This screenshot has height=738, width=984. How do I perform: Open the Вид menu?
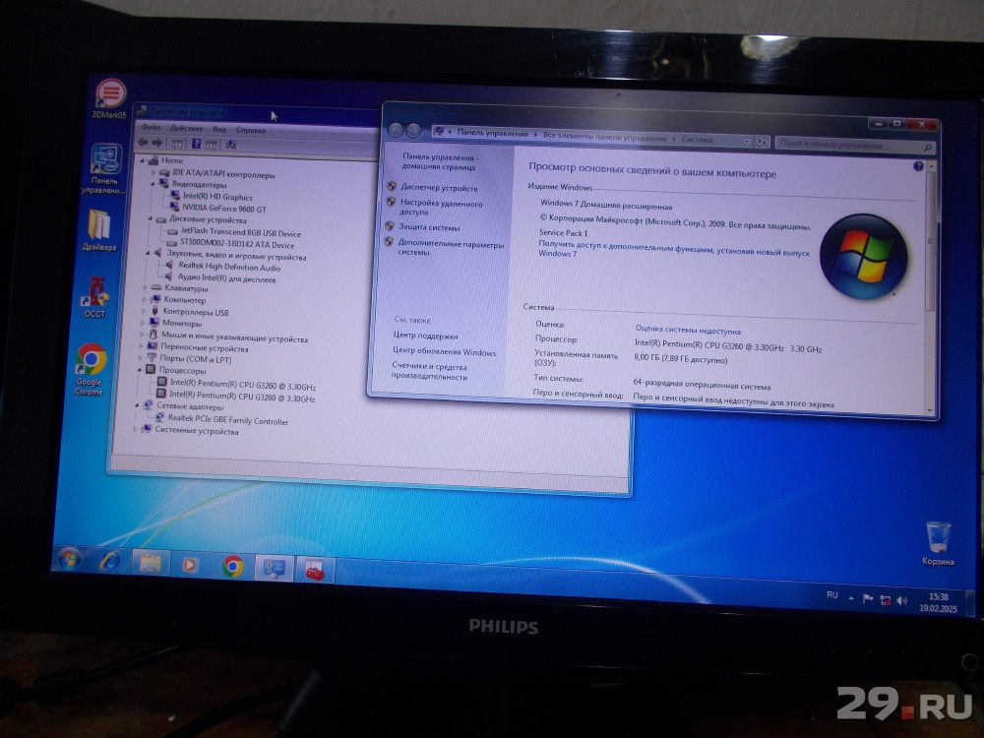[219, 129]
